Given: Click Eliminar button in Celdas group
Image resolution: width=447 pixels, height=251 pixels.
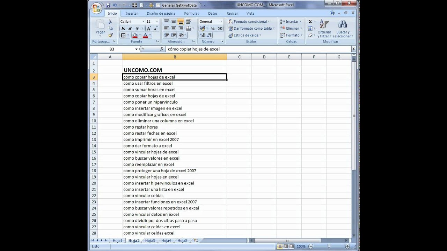Looking at the screenshot, I should pos(291,29).
